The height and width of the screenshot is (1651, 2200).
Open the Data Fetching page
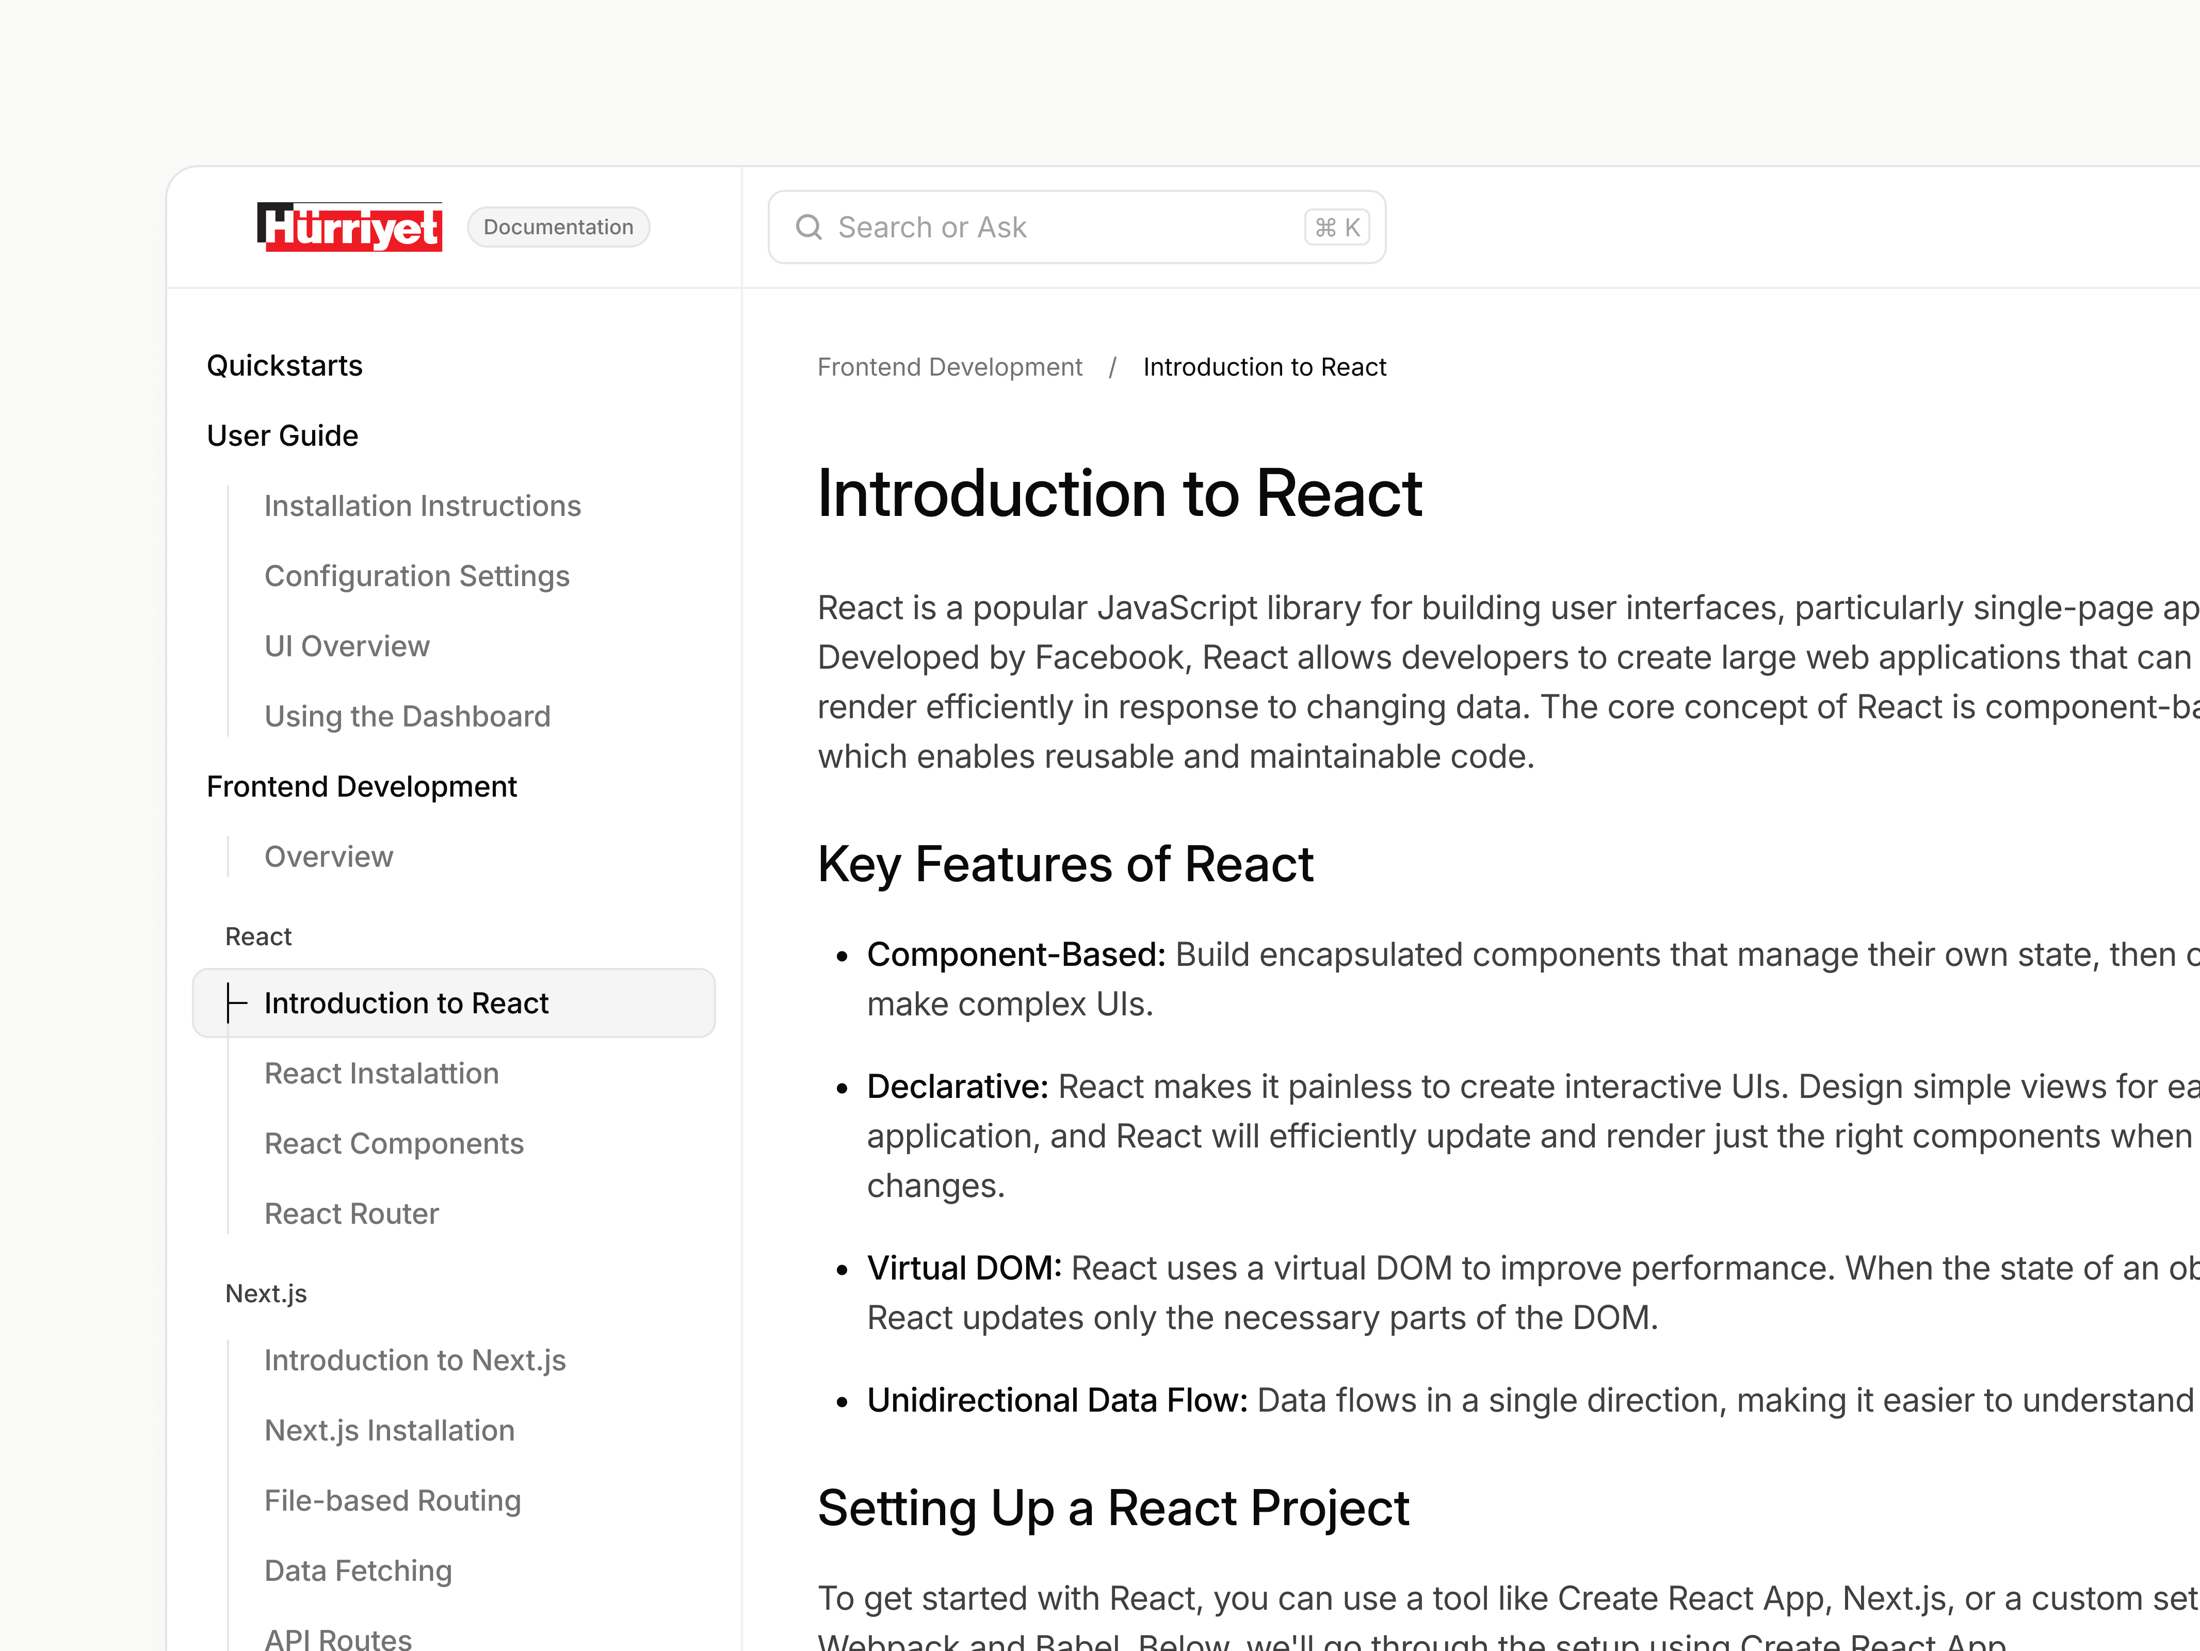point(358,1569)
